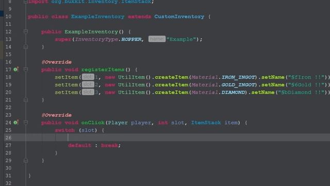Click the registerItems method name
This screenshot has width=330, height=186.
coord(103,70)
